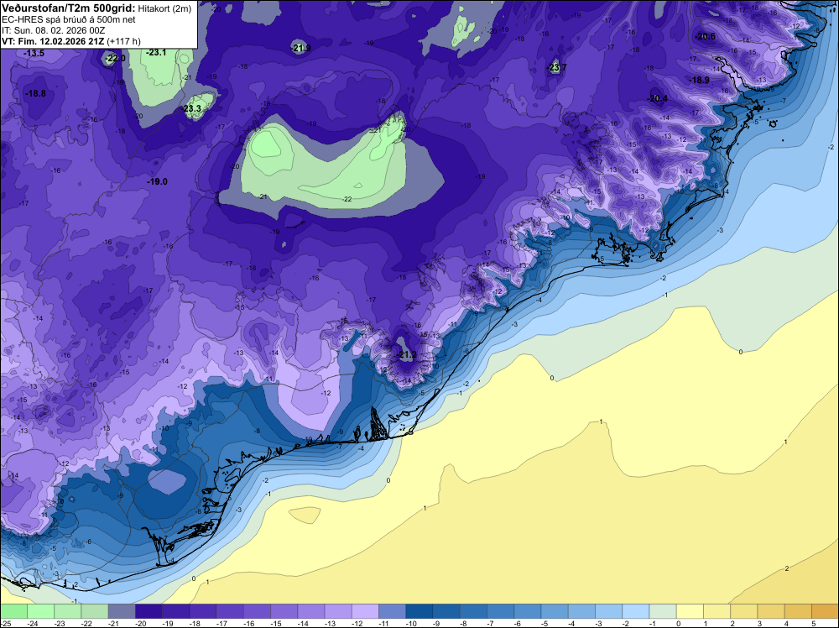The width and height of the screenshot is (839, 628).
Task: Click the '-5' label in the color legend
Action: (x=545, y=623)
